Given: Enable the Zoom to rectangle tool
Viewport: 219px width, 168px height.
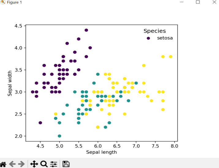Looking at the screenshot, I should pos(44,164).
